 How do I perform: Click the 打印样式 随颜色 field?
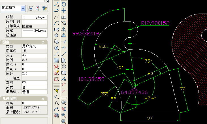point(35,26)
